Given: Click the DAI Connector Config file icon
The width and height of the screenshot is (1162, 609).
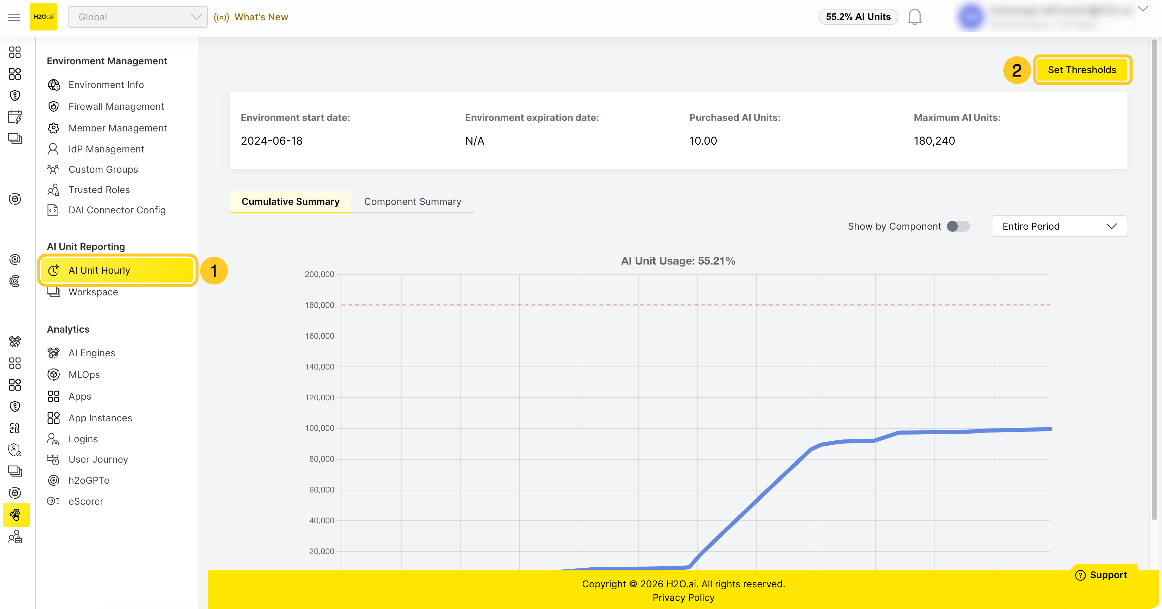Looking at the screenshot, I should 53,210.
